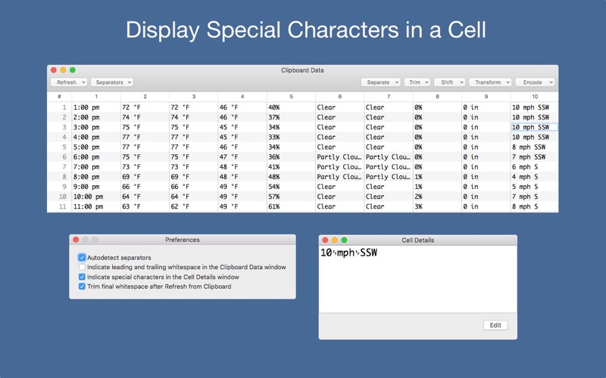Viewport: 606px width, 378px height.
Task: Click the '8 mph SSW' cell
Action: (535, 147)
